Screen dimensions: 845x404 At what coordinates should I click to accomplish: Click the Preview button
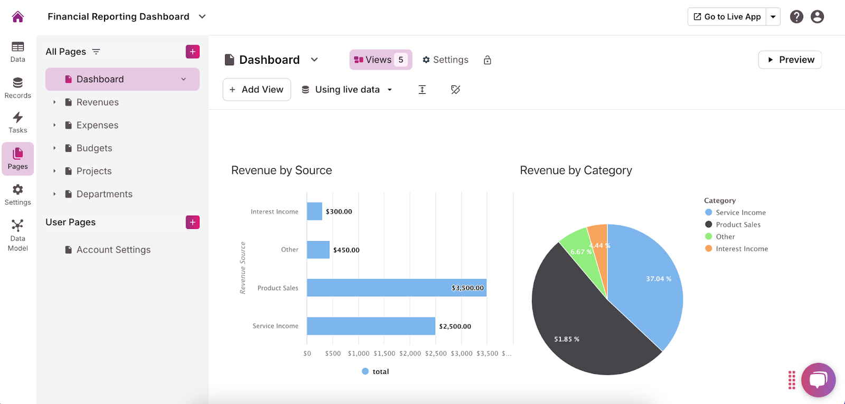[x=790, y=60]
